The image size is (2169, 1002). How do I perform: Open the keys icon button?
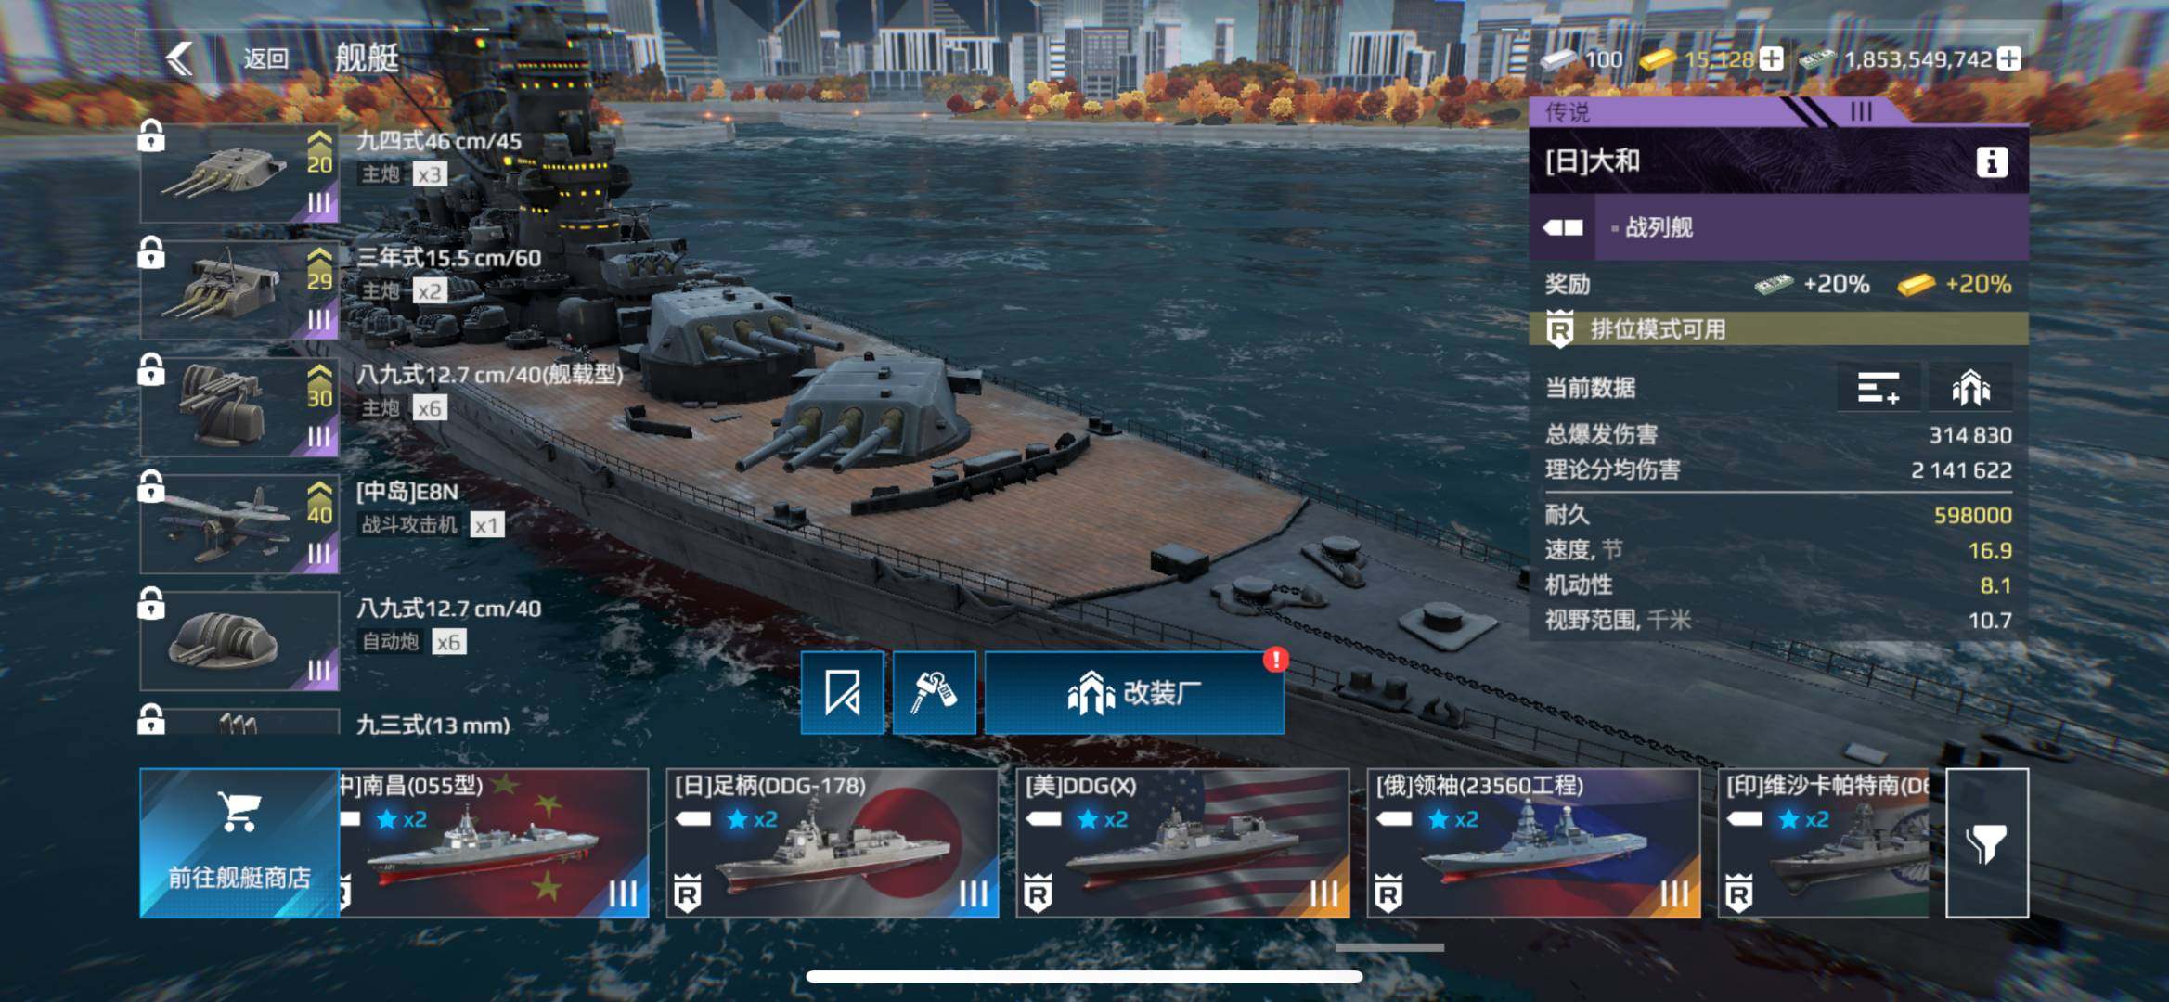[934, 693]
